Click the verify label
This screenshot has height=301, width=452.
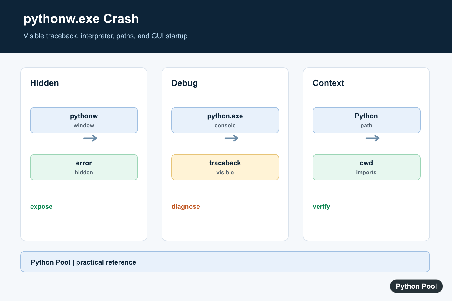click(321, 207)
